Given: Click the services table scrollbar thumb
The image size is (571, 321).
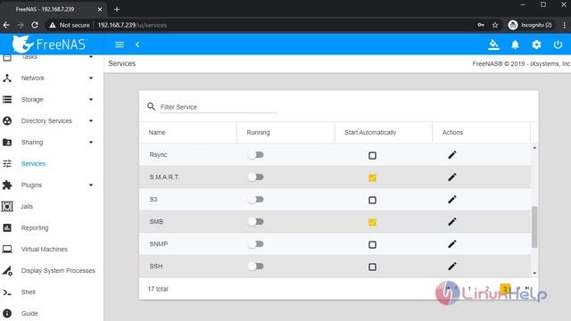Looking at the screenshot, I should point(534,227).
